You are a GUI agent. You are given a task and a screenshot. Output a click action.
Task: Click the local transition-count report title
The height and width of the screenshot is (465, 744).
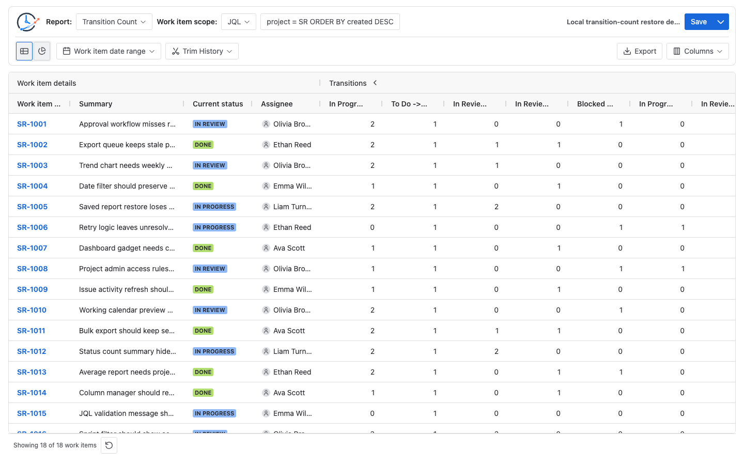[x=623, y=22]
